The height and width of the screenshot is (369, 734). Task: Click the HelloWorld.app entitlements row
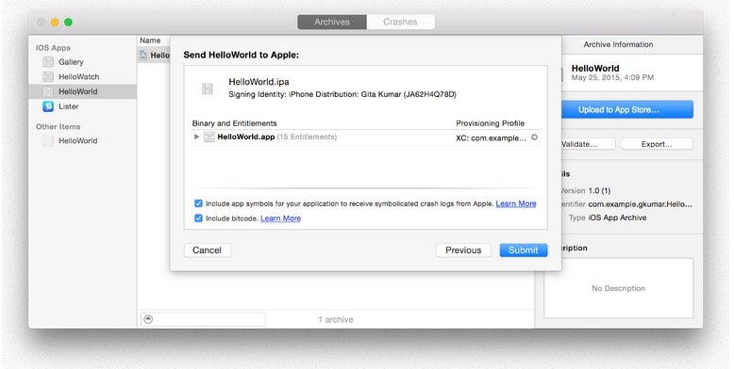pos(366,137)
